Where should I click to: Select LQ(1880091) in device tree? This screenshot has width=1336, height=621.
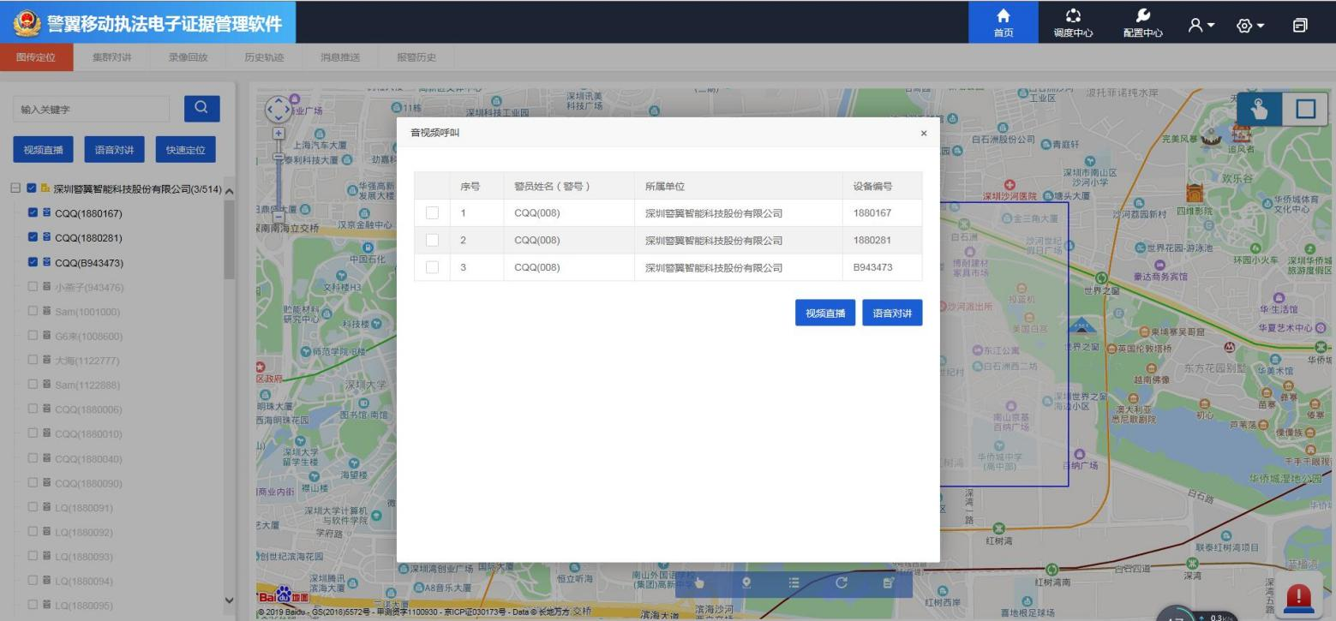[84, 508]
